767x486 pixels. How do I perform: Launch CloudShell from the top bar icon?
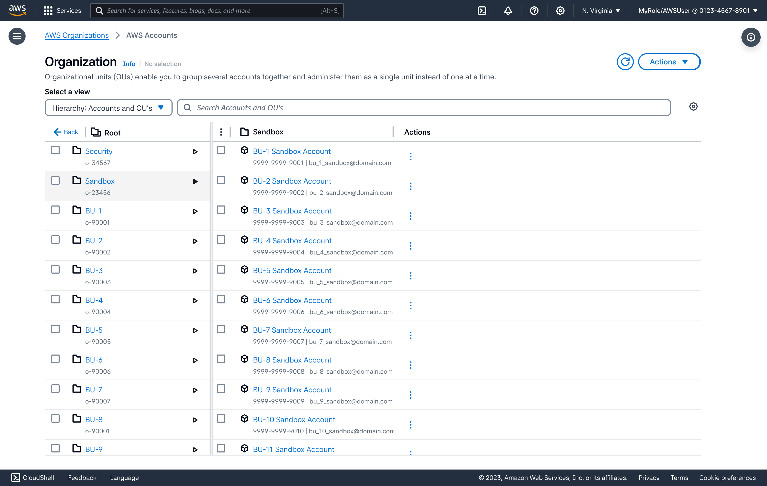point(482,10)
